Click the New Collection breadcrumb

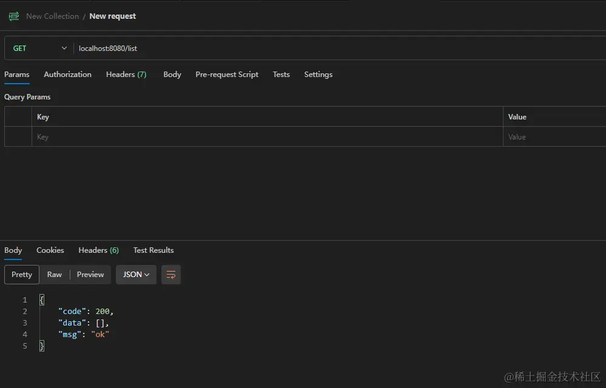click(x=53, y=16)
